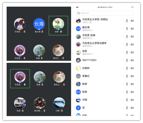Collapse the member management panel chevron
143x123 pixels.
pos(132,7)
